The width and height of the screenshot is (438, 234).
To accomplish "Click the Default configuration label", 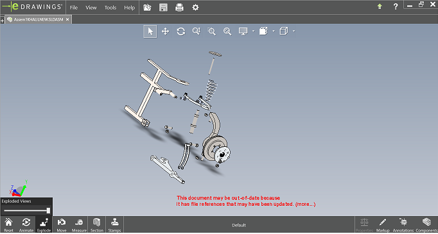I will pos(239,226).
